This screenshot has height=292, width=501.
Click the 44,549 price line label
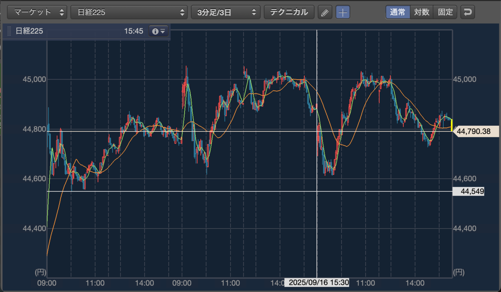pyautogui.click(x=468, y=191)
